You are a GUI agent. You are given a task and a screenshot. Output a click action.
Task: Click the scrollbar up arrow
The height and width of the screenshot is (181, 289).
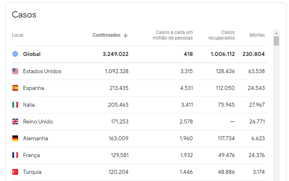276,32
